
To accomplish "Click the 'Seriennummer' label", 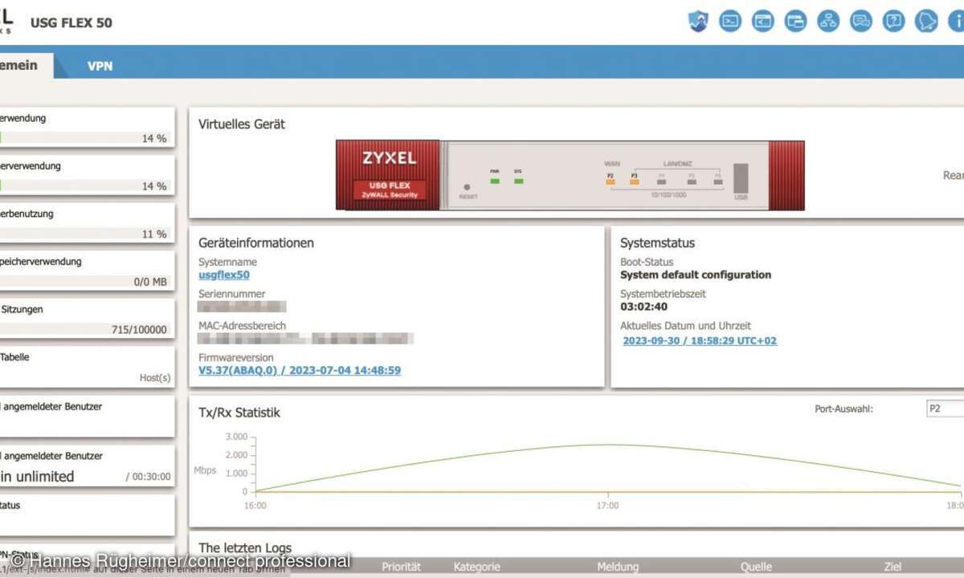I will click(231, 294).
